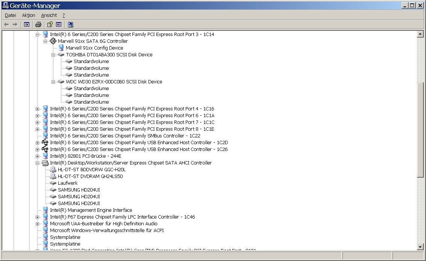Select the middle SAMSUNG HD204UI entry
This screenshot has height=261, width=426.
pos(79,197)
